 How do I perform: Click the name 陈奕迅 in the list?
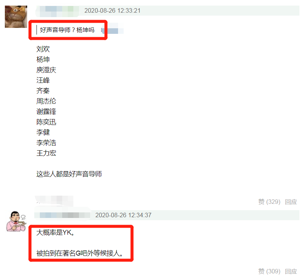click(46, 122)
